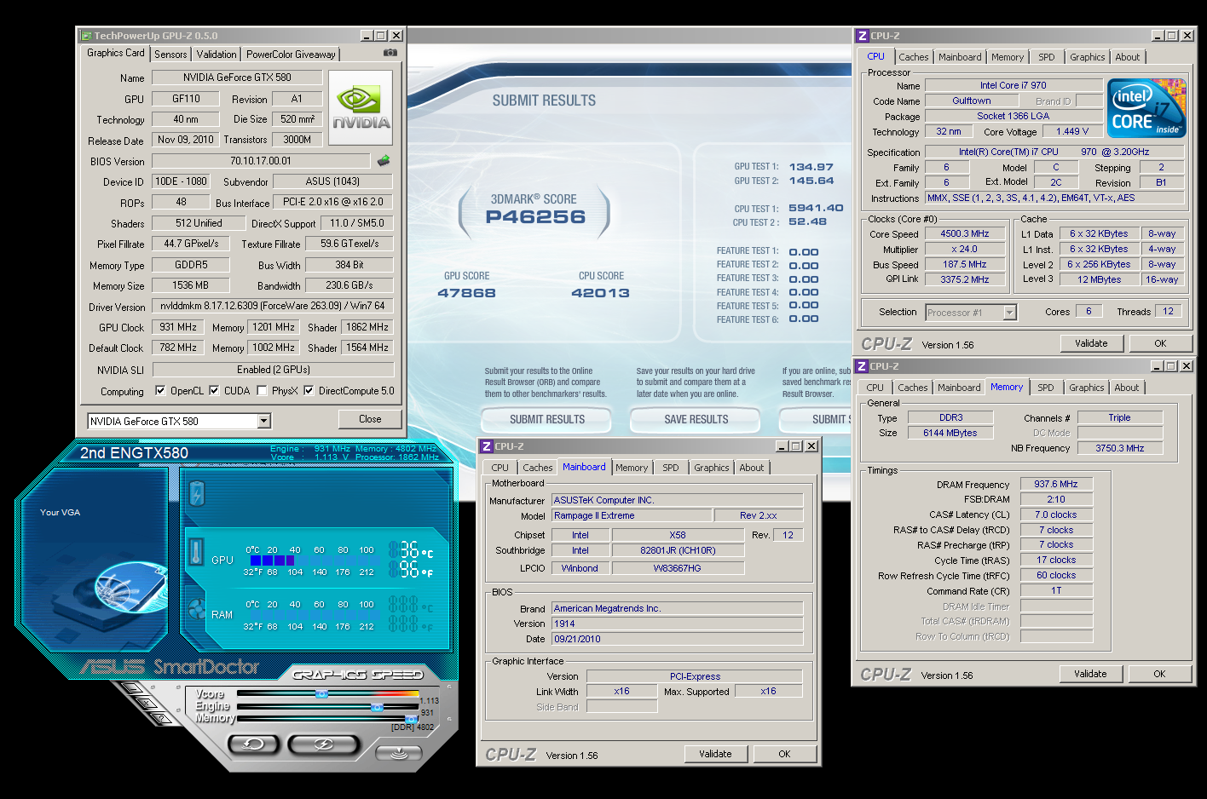Open CPU tab in Mainboard CPU-Z window
This screenshot has width=1207, height=799.
point(500,468)
